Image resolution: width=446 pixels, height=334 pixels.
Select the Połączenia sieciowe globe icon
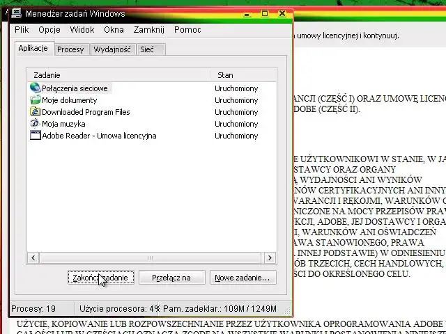coord(35,88)
